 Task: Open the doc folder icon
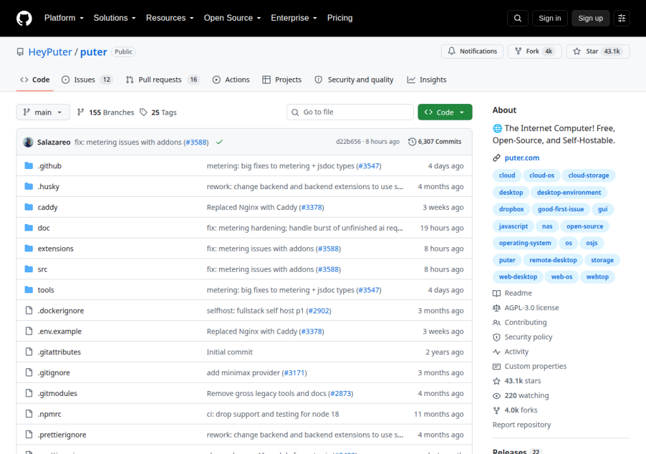(x=28, y=228)
